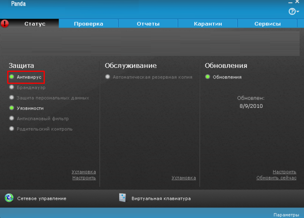Select the Родительский контроль item
The width and height of the screenshot is (304, 218).
44,129
